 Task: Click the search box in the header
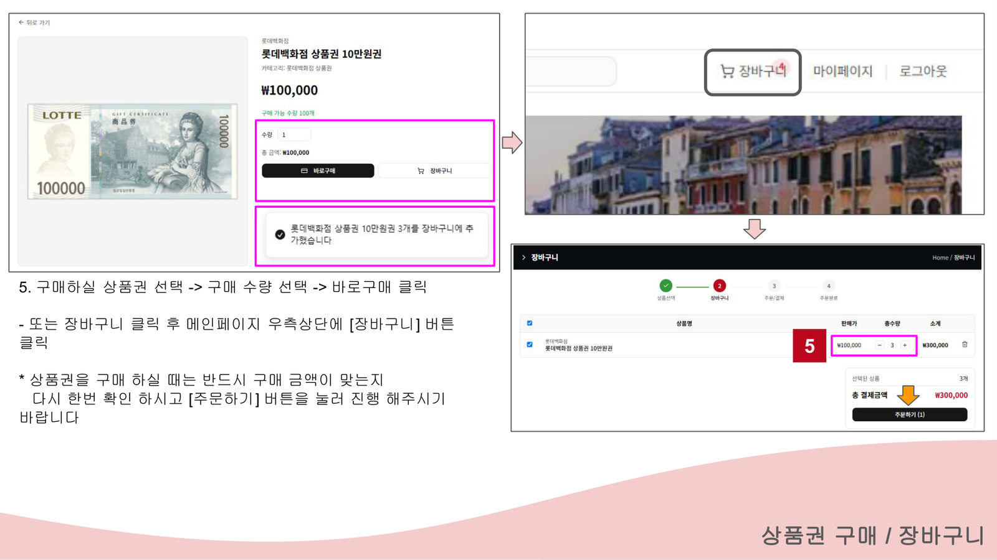(x=571, y=71)
